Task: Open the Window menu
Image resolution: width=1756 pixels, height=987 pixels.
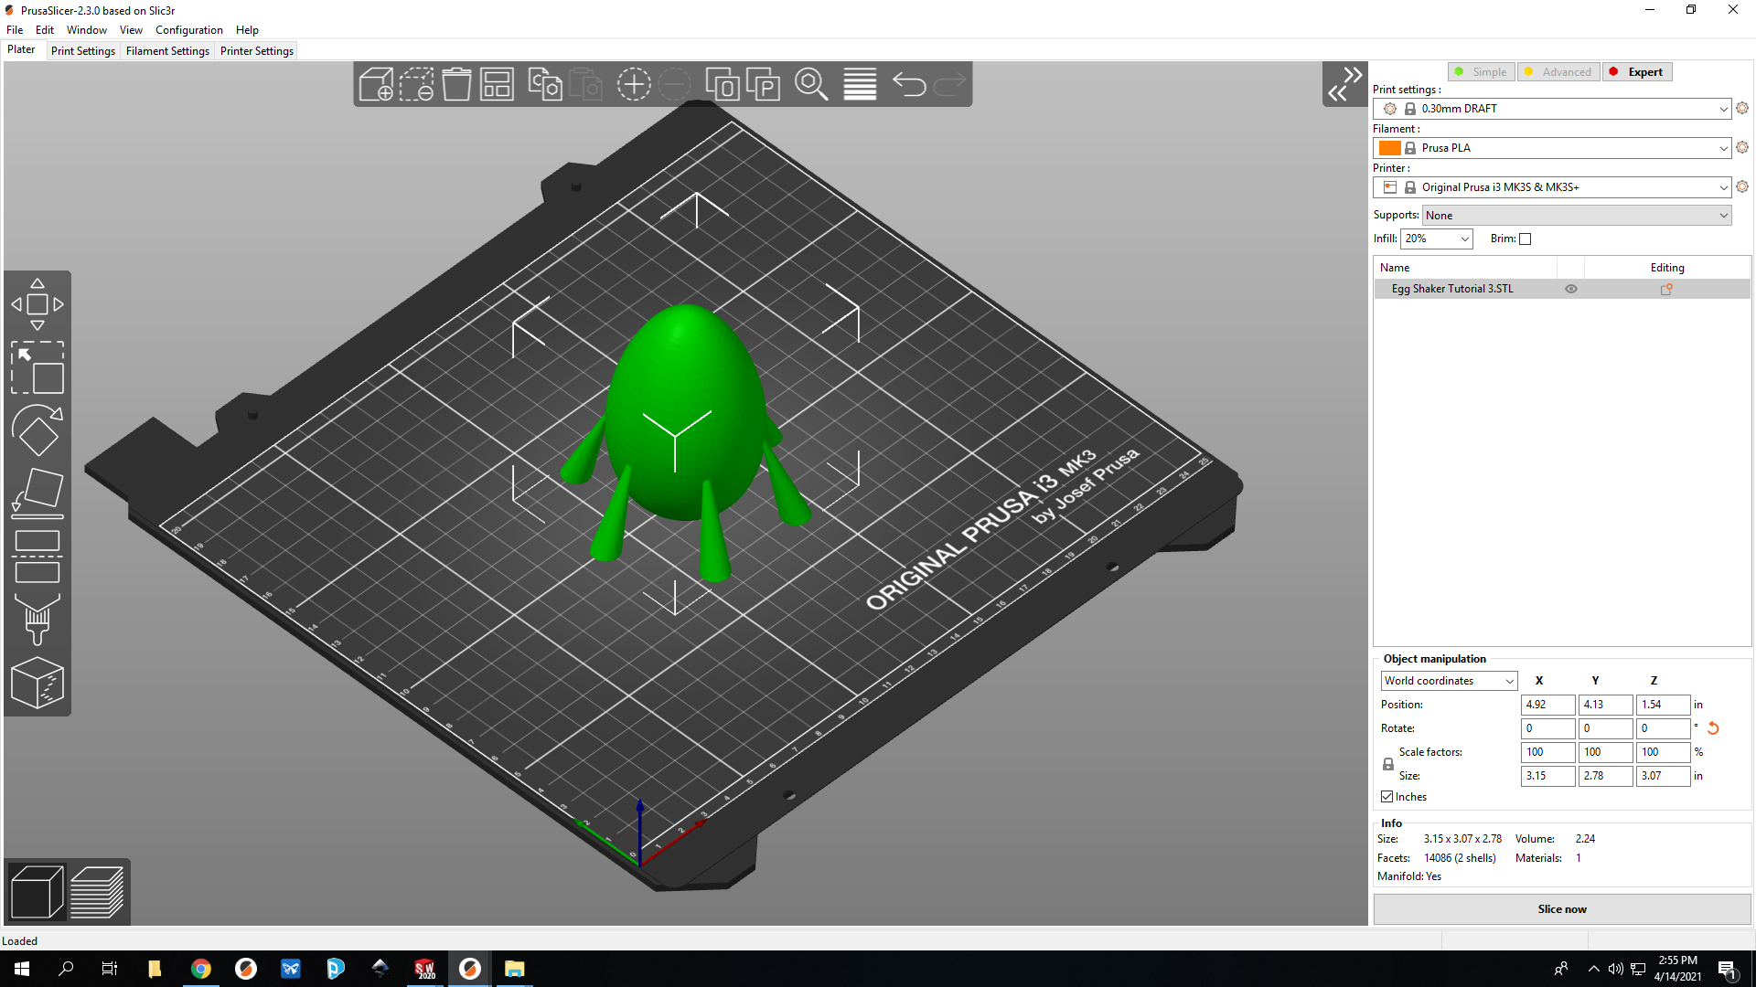Action: [x=87, y=30]
